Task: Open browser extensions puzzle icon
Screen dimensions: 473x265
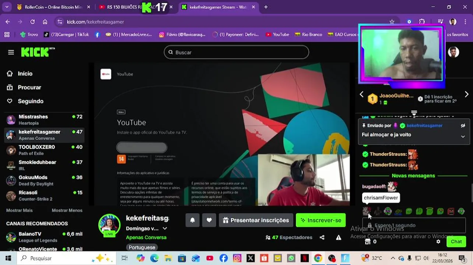Action: 422,22
